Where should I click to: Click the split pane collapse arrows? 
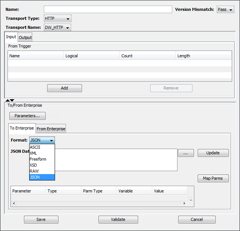click(x=10, y=100)
